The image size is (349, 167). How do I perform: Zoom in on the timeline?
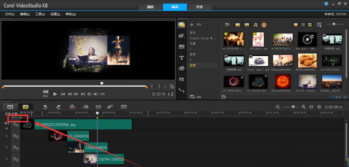click(x=304, y=107)
